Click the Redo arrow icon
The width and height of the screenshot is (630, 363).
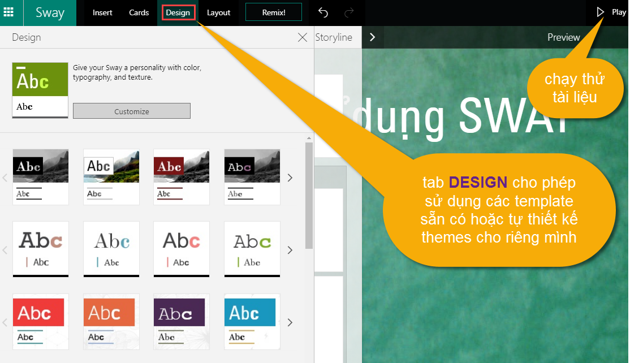click(x=349, y=12)
